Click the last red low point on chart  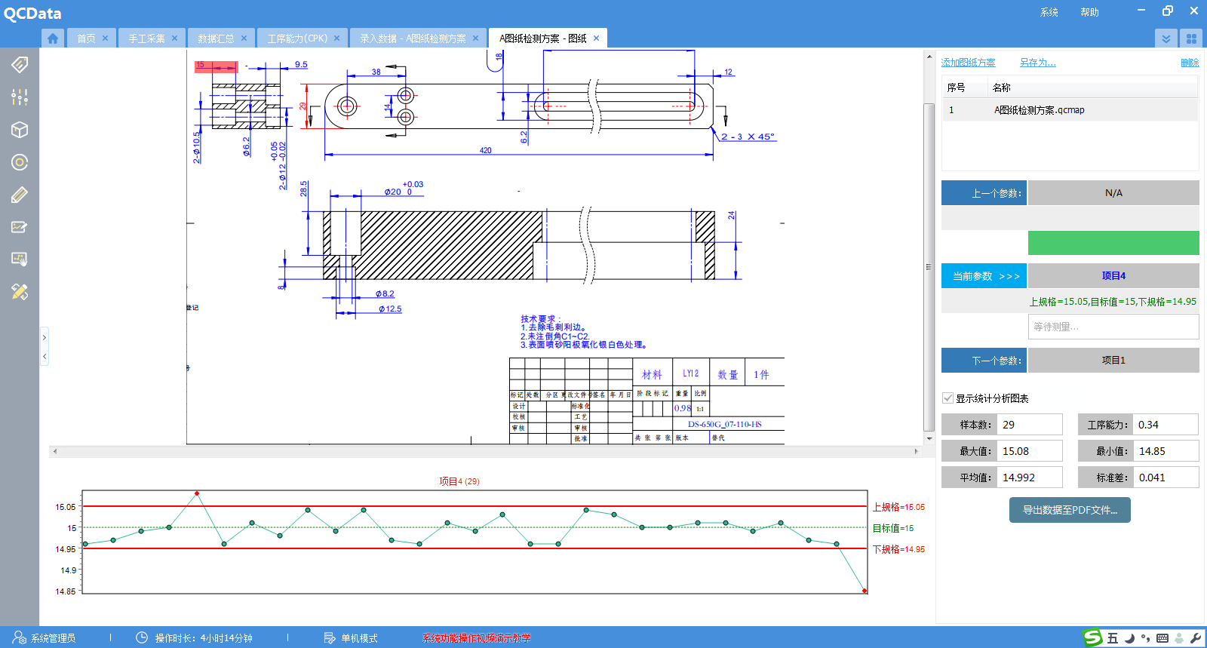coord(865,591)
